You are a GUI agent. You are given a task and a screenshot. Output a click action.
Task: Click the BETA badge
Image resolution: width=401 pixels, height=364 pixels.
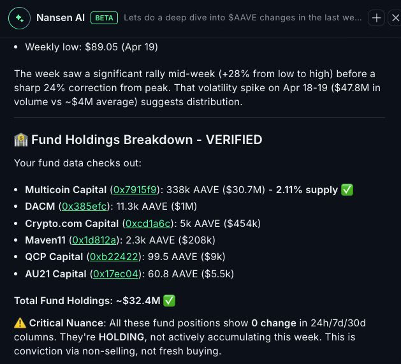104,18
